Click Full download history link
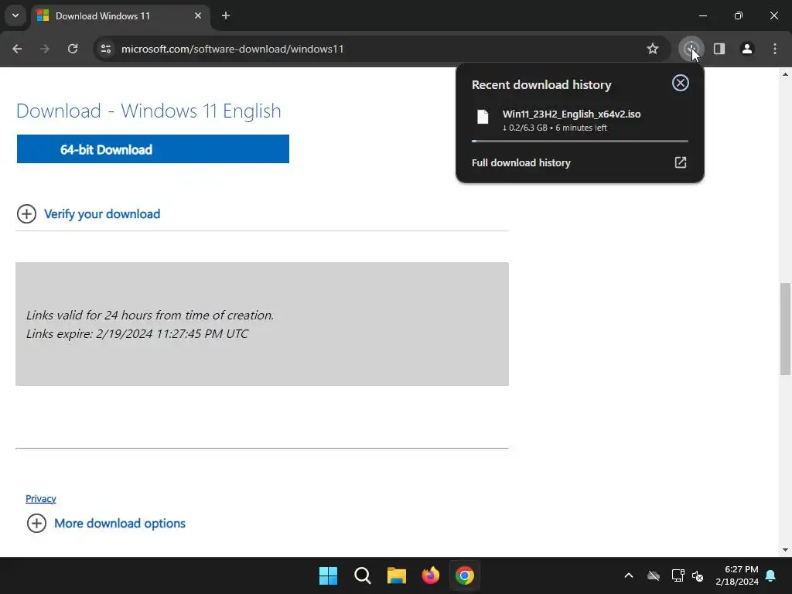Viewport: 792px width, 594px height. [x=521, y=162]
